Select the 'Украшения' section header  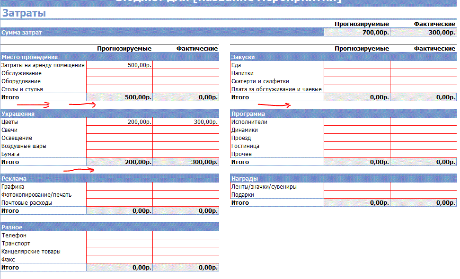110,113
